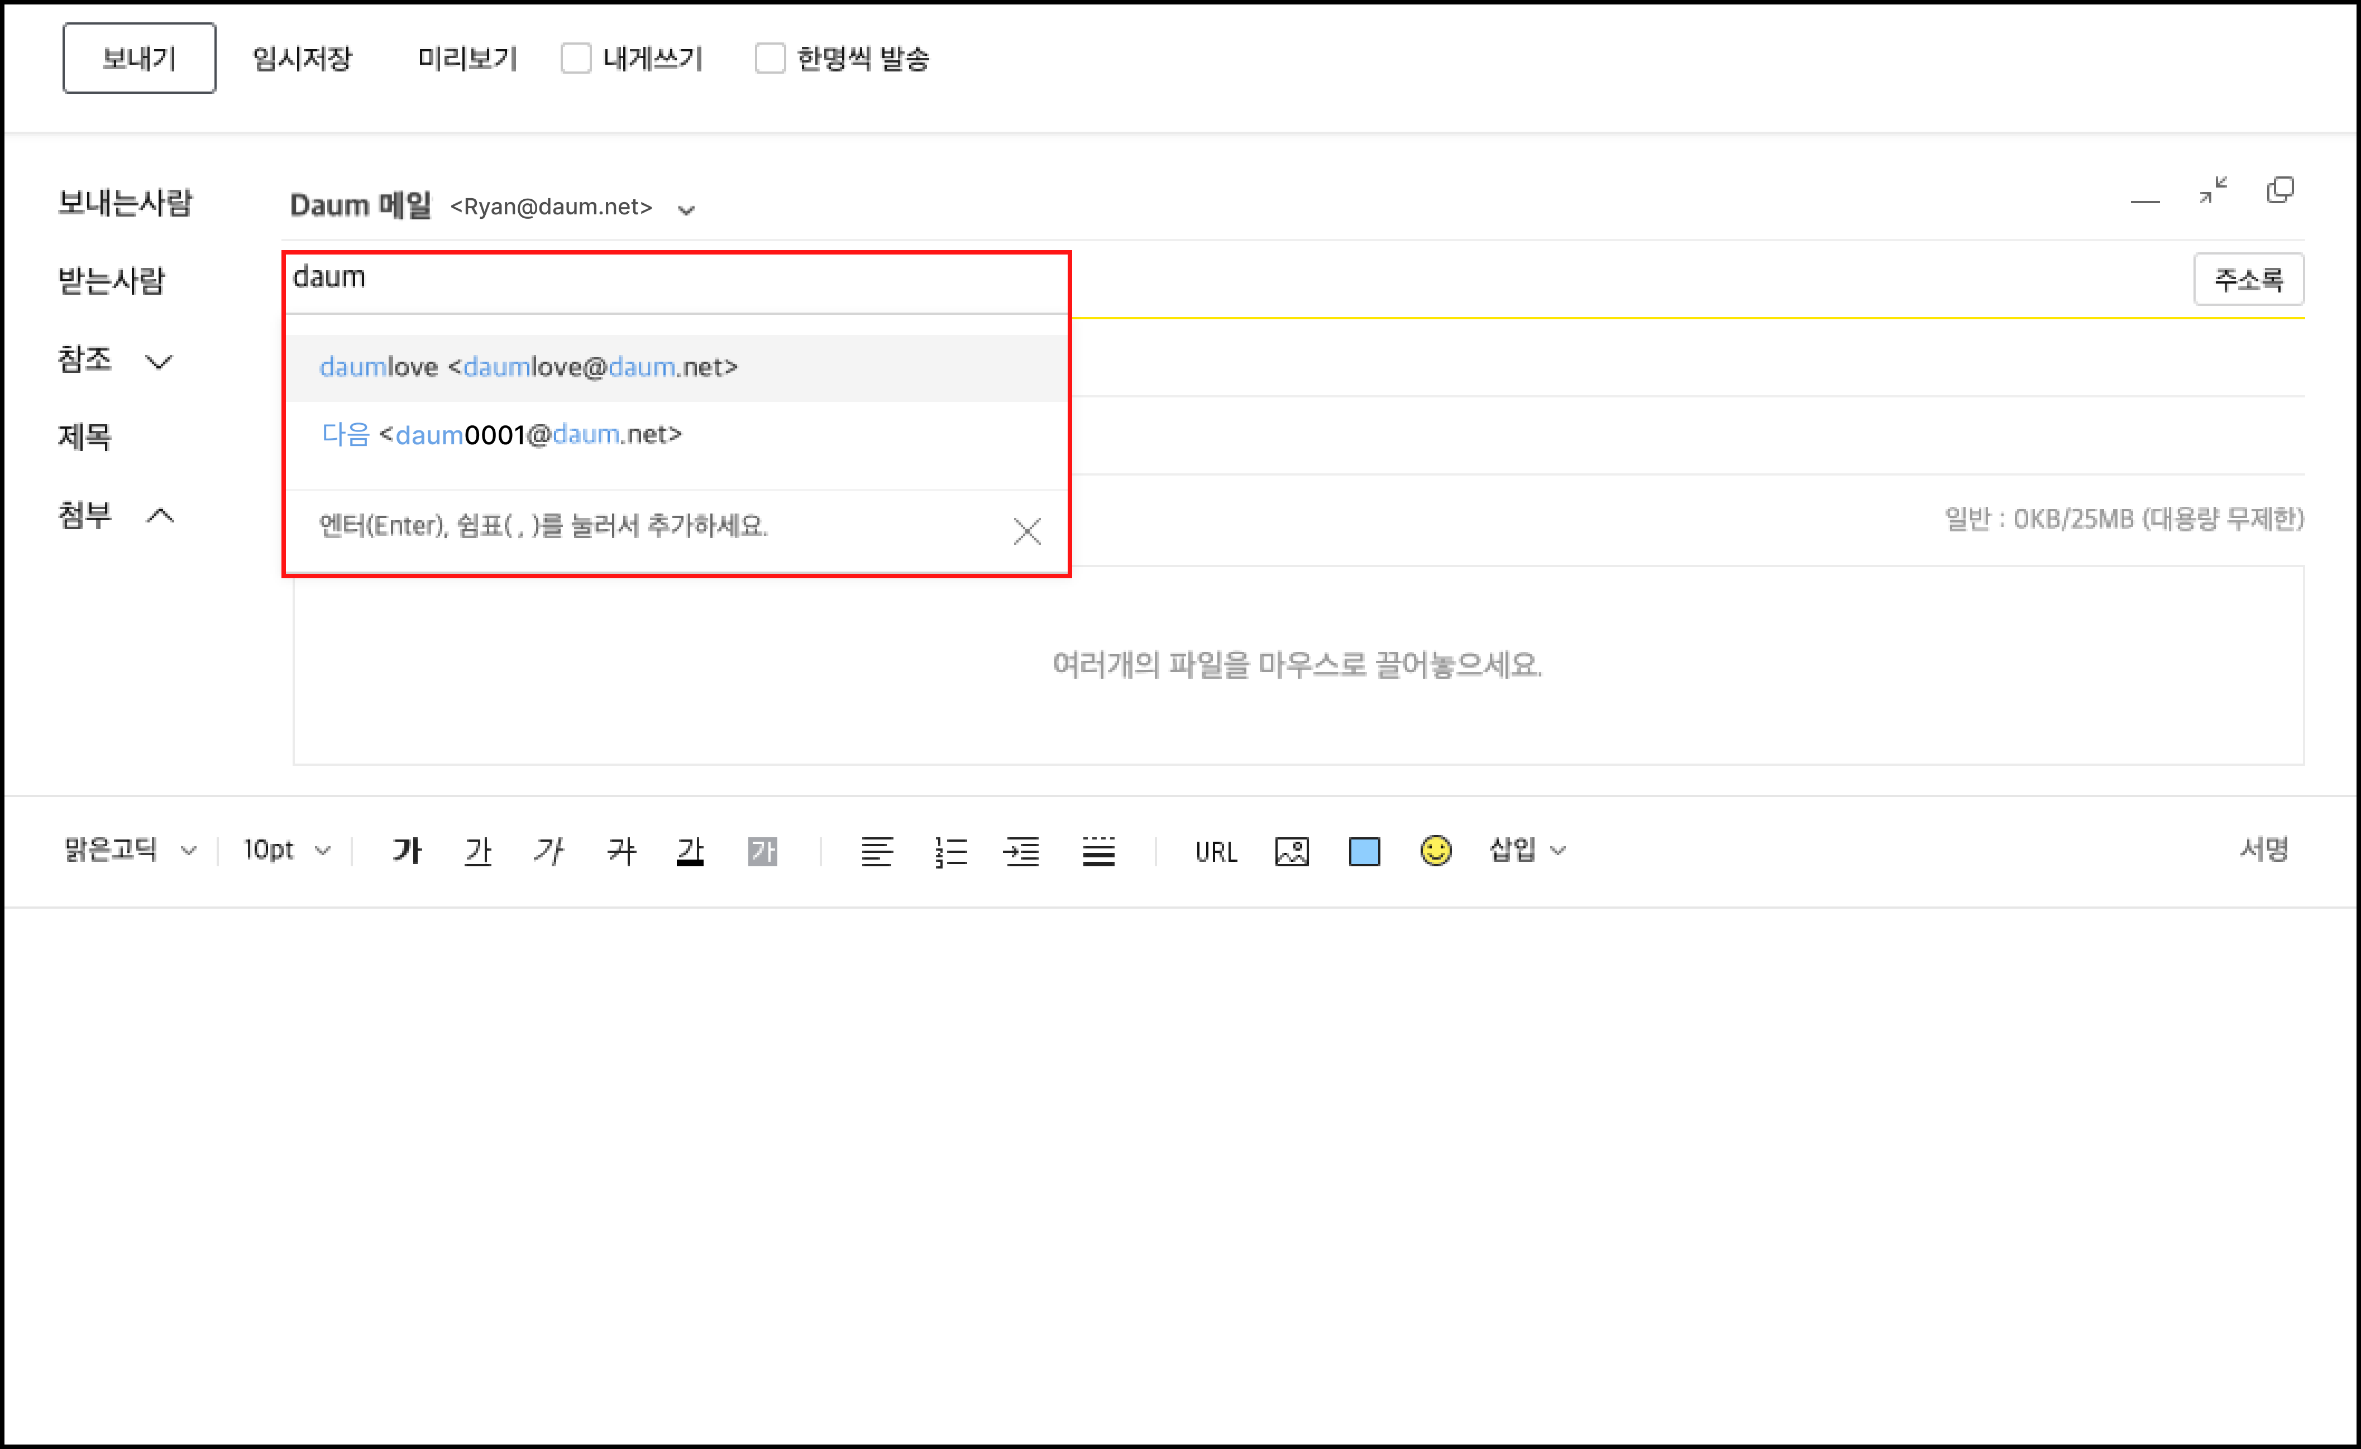The width and height of the screenshot is (2361, 1449).
Task: Toggle bold 가 formatting
Action: [408, 850]
